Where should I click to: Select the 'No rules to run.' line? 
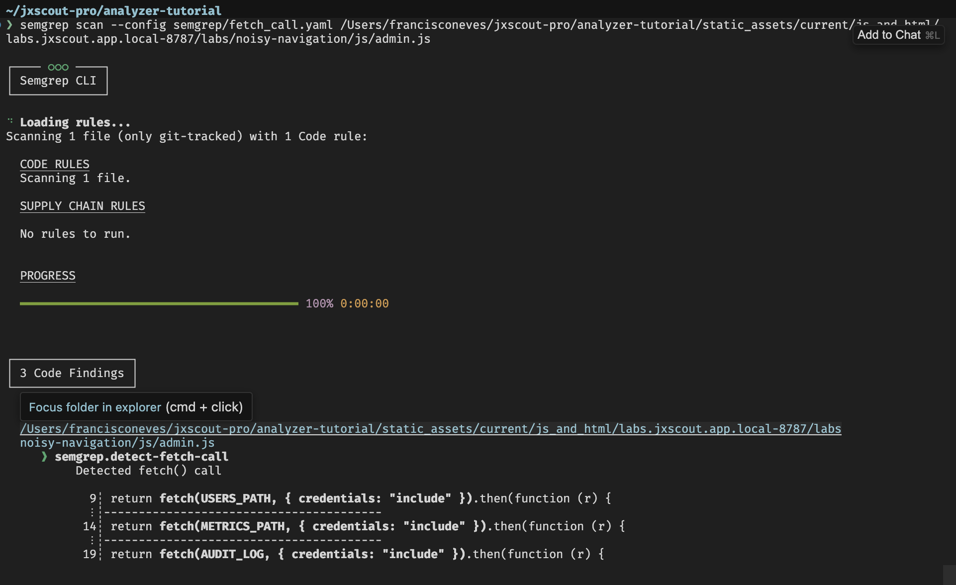click(x=75, y=234)
